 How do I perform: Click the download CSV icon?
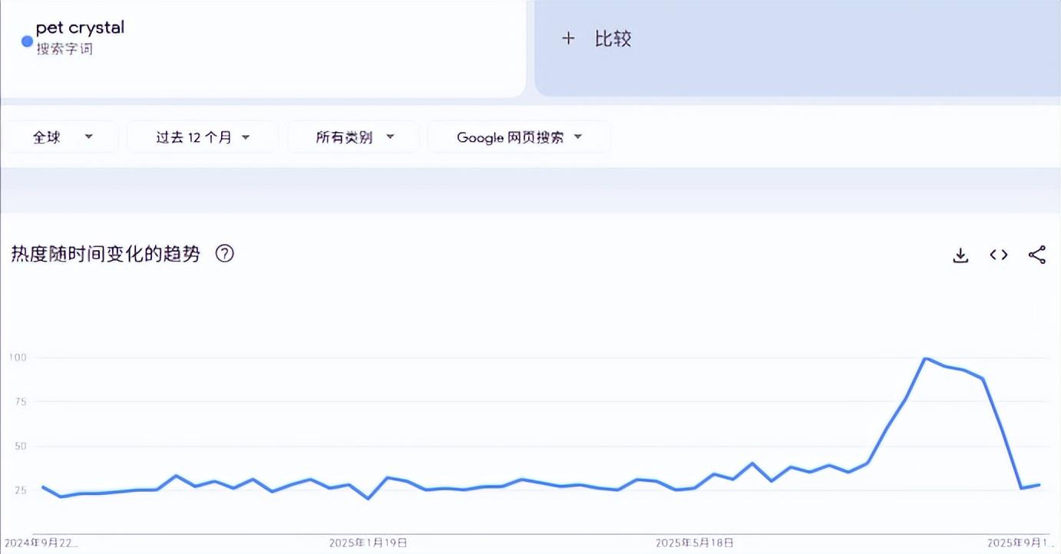pos(960,256)
